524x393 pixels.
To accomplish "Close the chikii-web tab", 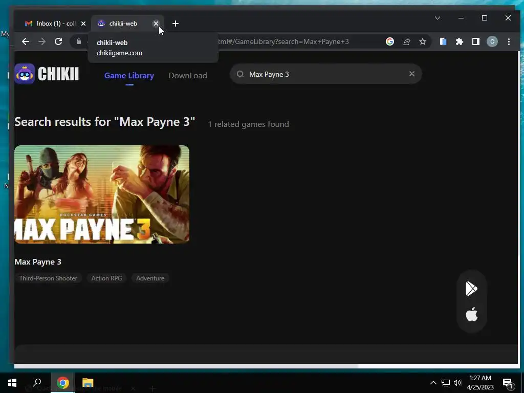I will pos(156,24).
